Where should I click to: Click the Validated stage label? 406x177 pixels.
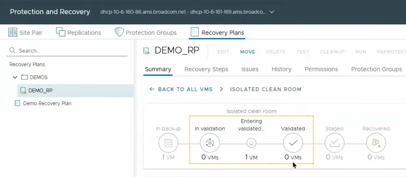(x=293, y=129)
